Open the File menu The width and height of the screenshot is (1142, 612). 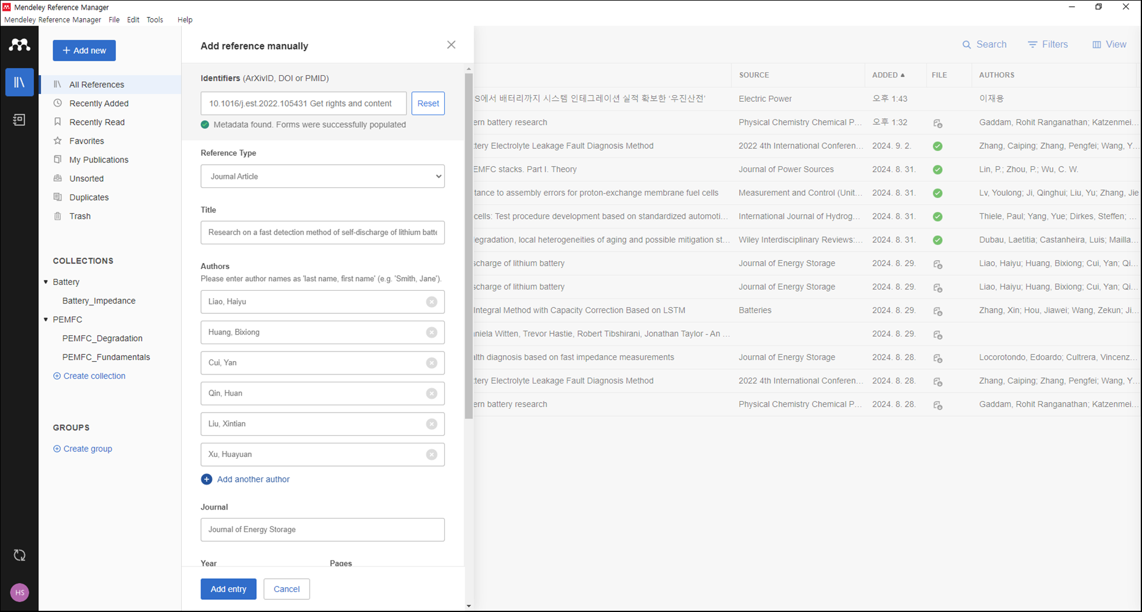coord(114,19)
